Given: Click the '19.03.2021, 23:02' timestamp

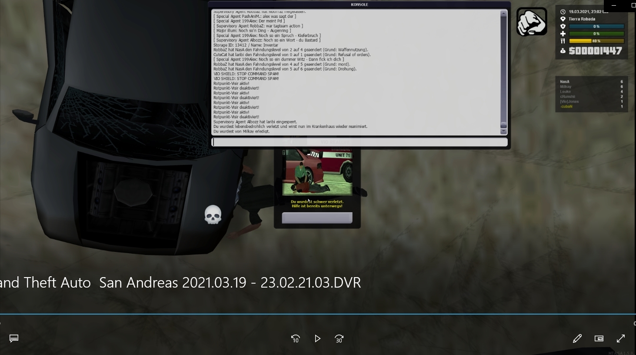Looking at the screenshot, I should (x=585, y=12).
